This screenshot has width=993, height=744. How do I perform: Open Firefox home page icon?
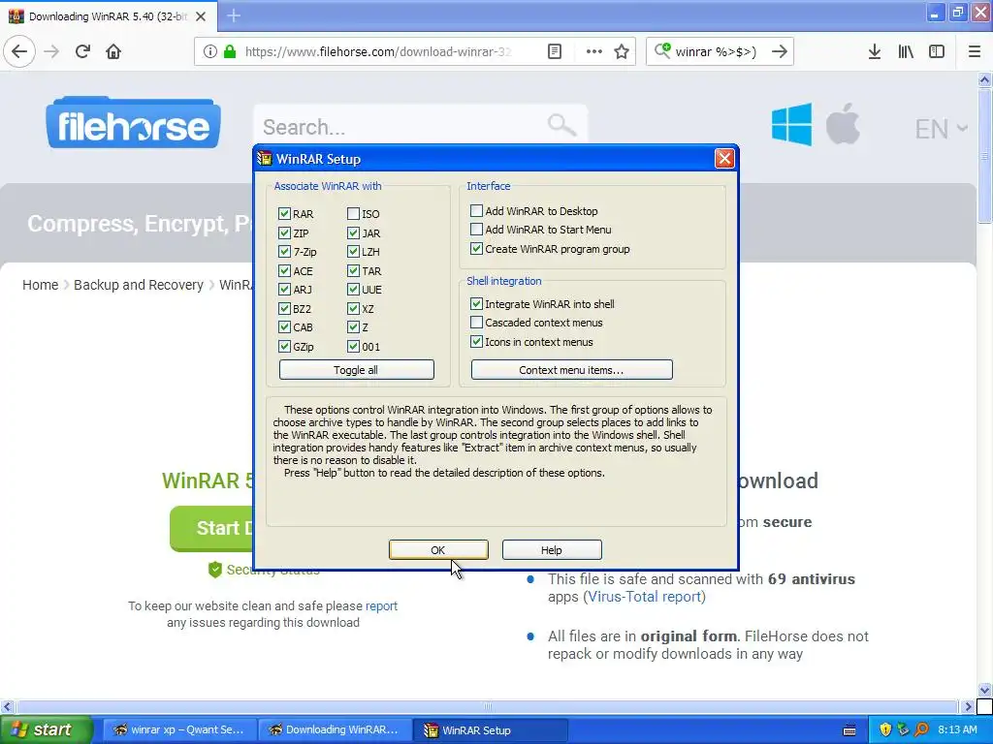(x=113, y=51)
